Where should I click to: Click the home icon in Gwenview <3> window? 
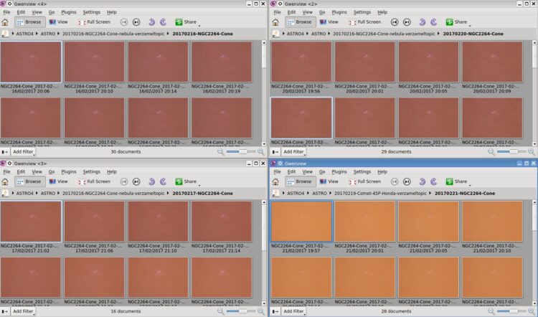pos(5,182)
